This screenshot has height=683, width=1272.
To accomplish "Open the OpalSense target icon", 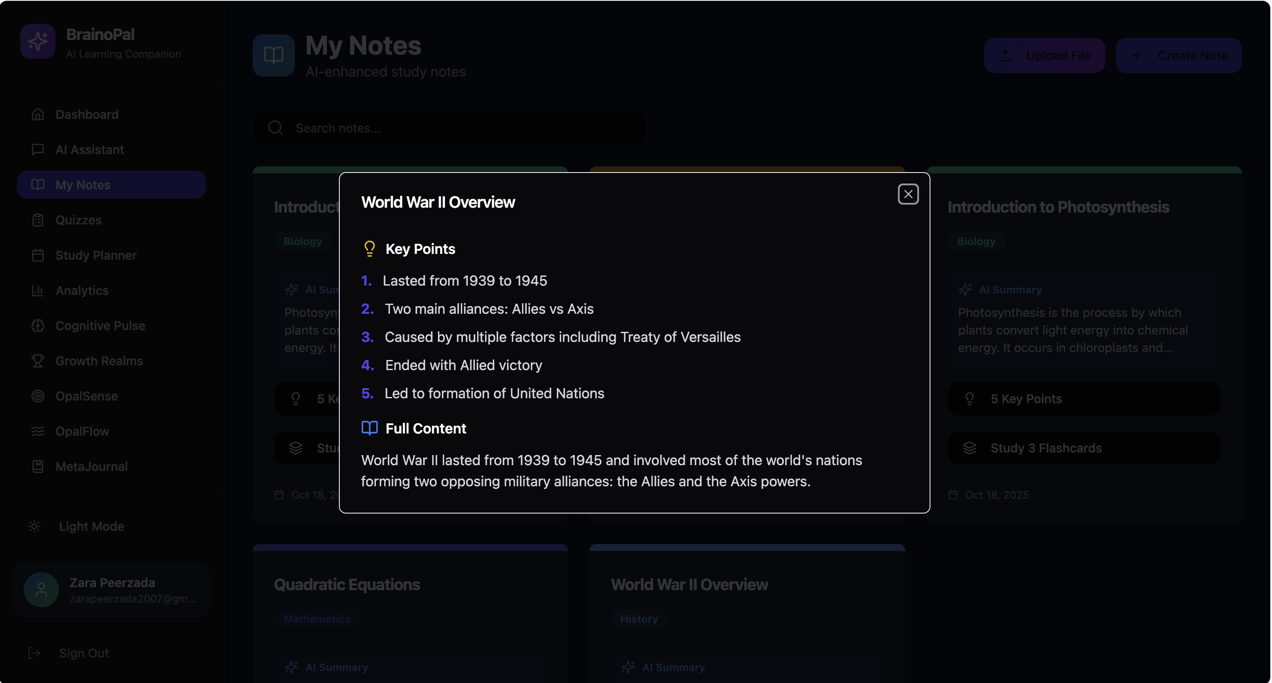I will tap(37, 396).
